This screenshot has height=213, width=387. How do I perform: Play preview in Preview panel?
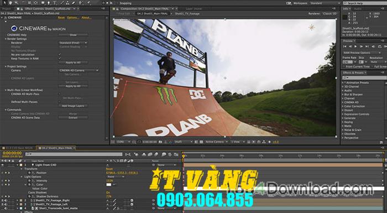click(x=355, y=46)
